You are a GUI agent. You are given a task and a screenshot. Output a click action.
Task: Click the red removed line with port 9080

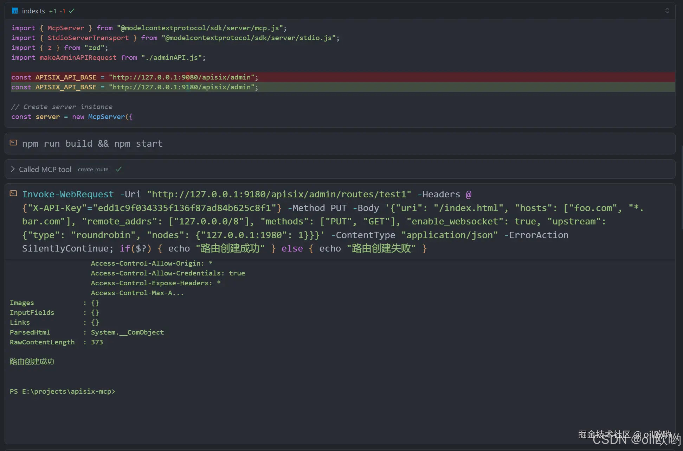[135, 77]
